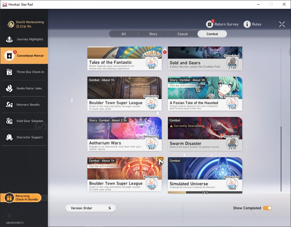Open Journey Highlights sidebar icon
This screenshot has height=227, width=291.
pos(9,39)
